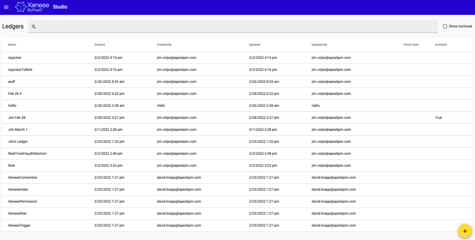The height and width of the screenshot is (240, 475).
Task: Click updated date 3/2/2022 3:23 pm
Action: click(x=263, y=166)
